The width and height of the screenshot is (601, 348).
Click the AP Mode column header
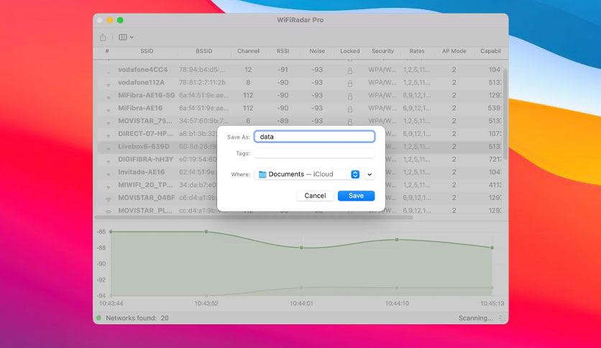[x=454, y=51]
